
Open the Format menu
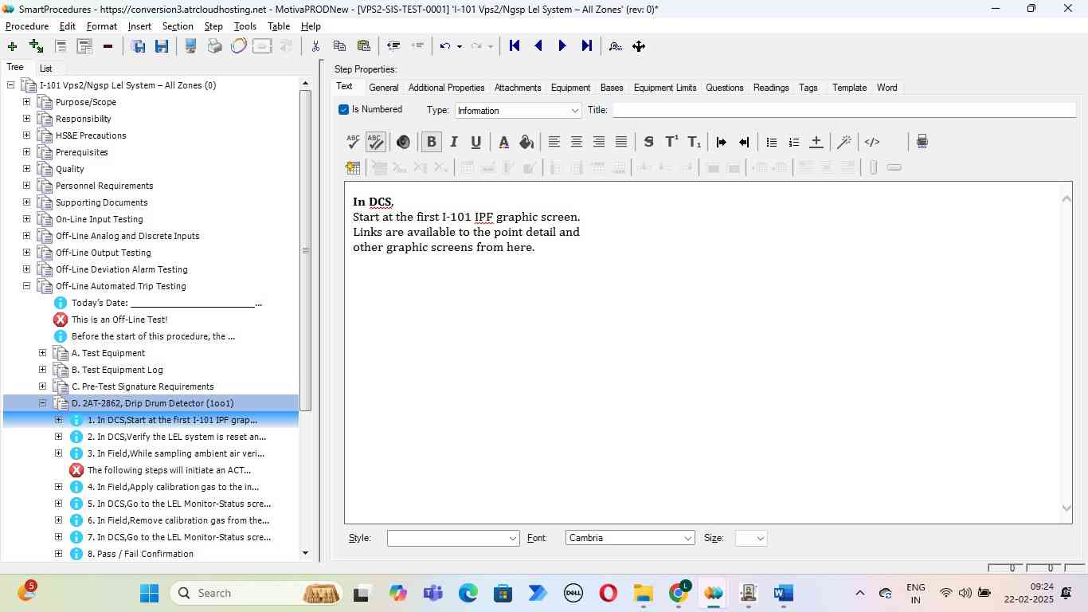coord(102,26)
